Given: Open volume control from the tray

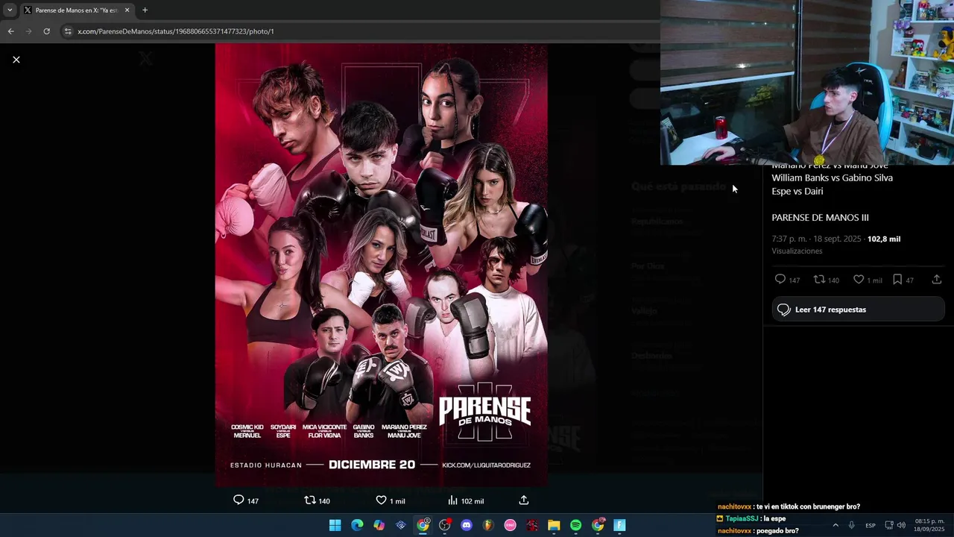Looking at the screenshot, I should 901,525.
